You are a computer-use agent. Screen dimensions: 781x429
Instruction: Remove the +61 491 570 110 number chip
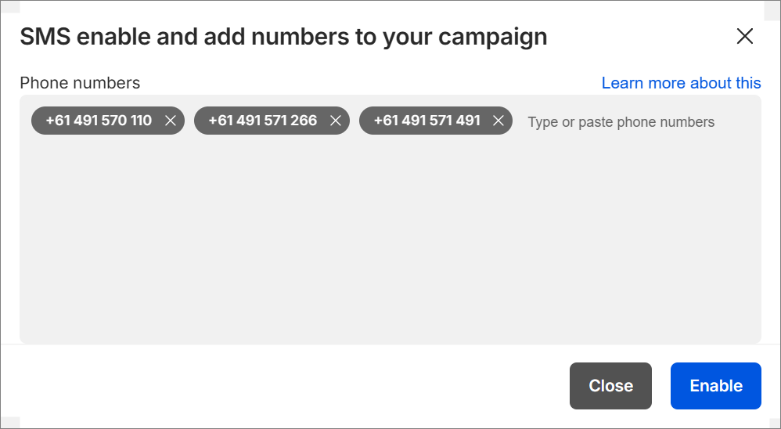point(170,121)
